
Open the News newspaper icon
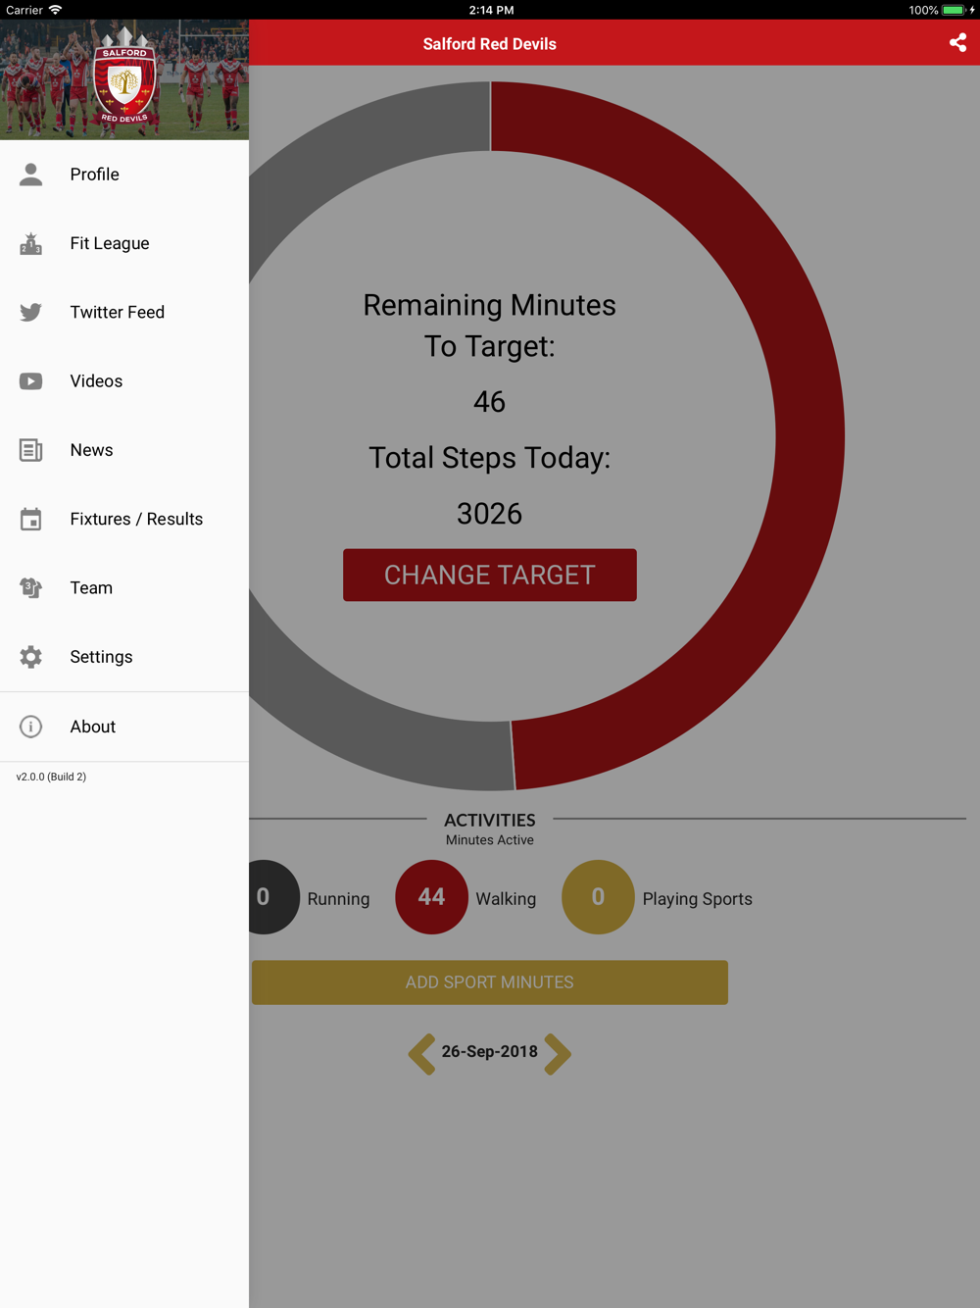pyautogui.click(x=30, y=450)
